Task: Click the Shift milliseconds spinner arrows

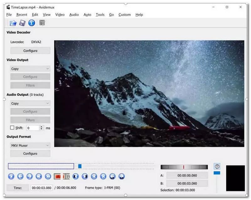Action: click(41, 128)
